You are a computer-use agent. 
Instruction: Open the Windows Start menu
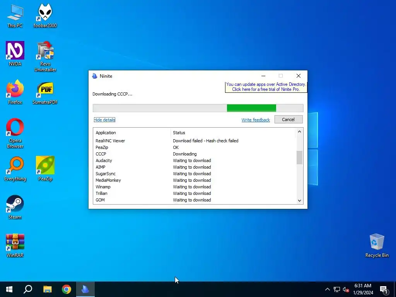(9, 289)
